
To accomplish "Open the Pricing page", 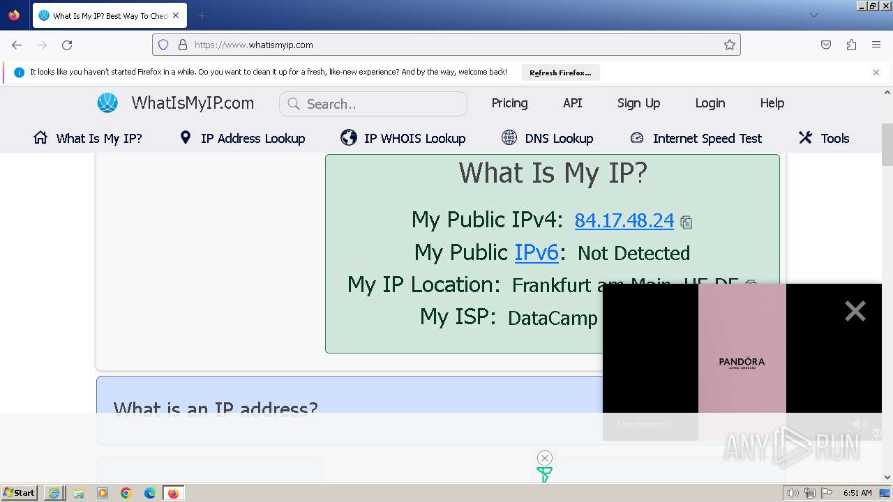I will [509, 103].
